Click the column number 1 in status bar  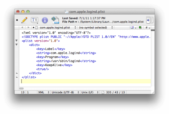coord(28,92)
